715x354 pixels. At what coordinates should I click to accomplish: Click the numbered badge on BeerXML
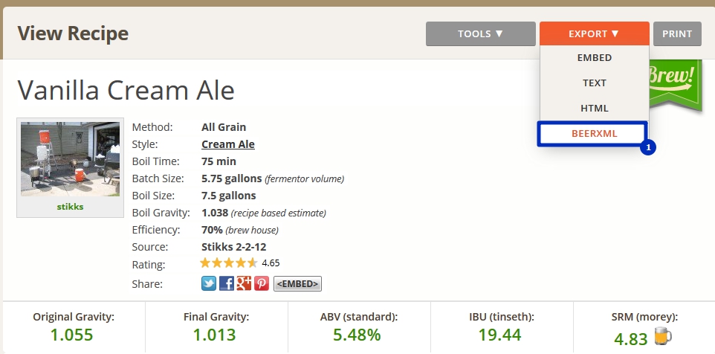648,147
